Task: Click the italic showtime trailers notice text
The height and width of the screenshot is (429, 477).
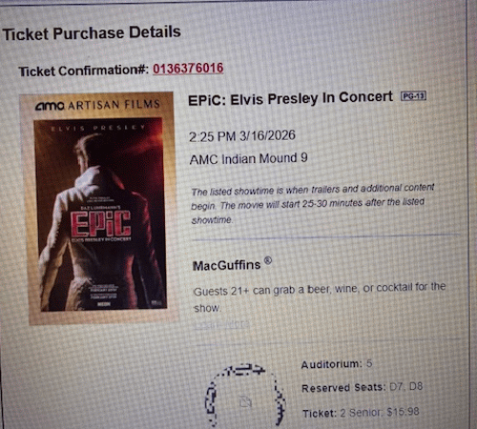Action: point(312,204)
